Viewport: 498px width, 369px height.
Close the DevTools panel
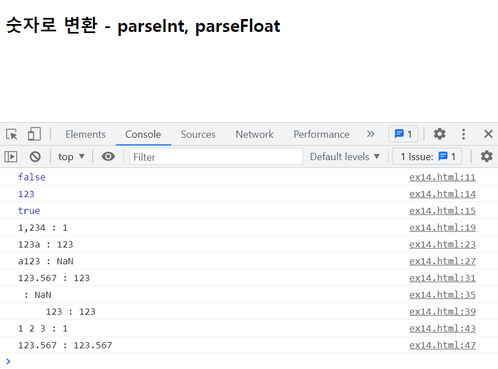point(488,134)
